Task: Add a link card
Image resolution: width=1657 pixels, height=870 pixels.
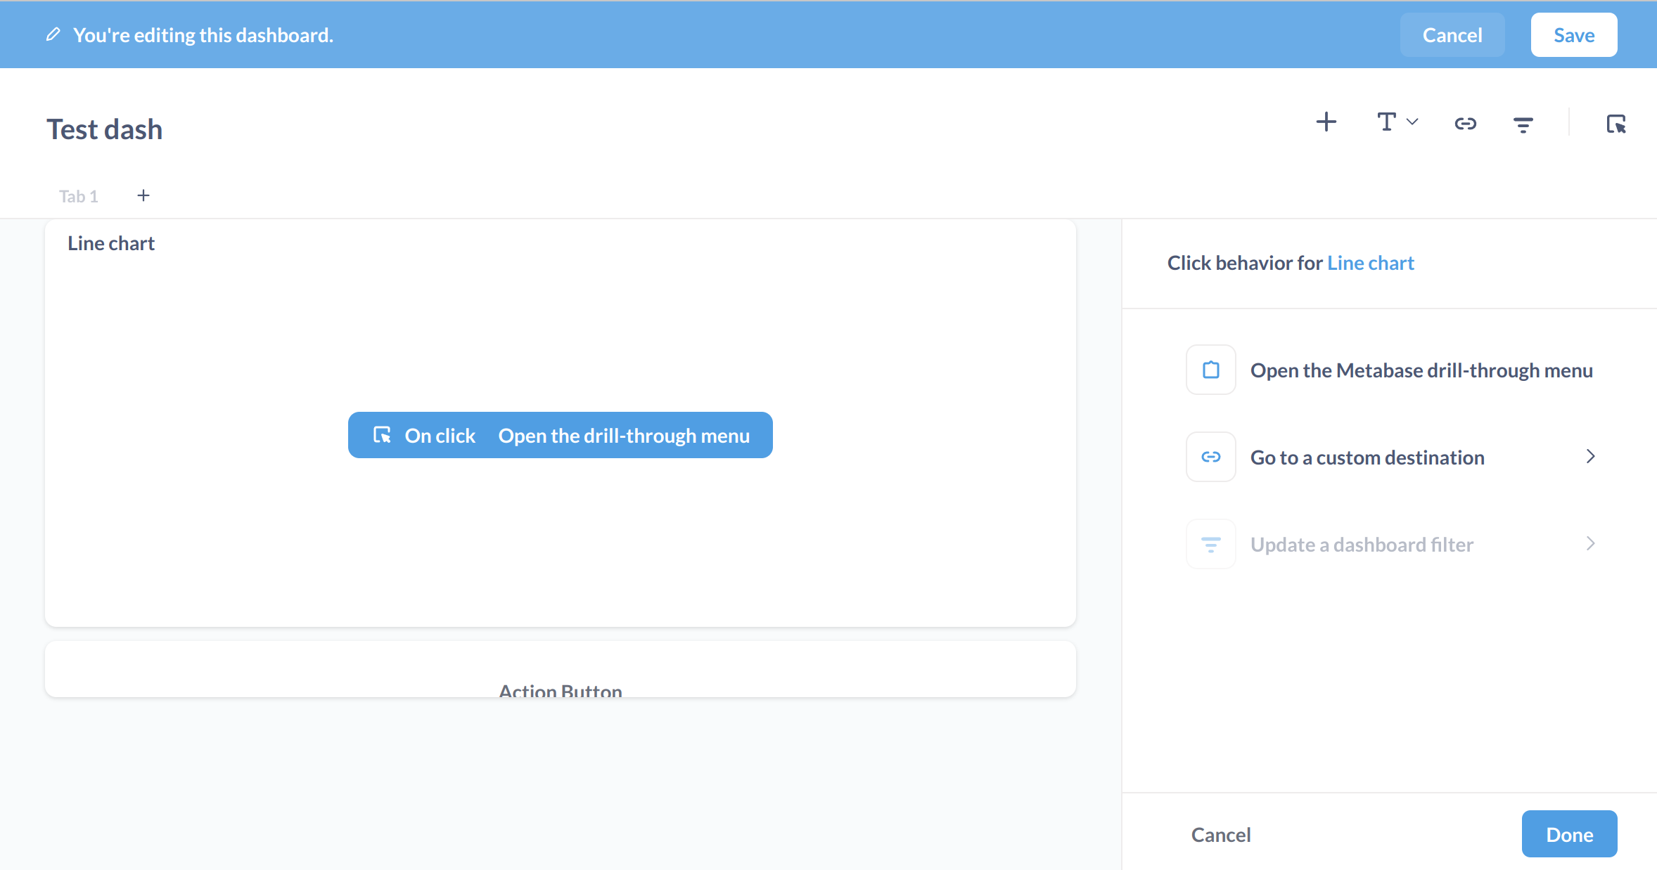Action: point(1466,123)
